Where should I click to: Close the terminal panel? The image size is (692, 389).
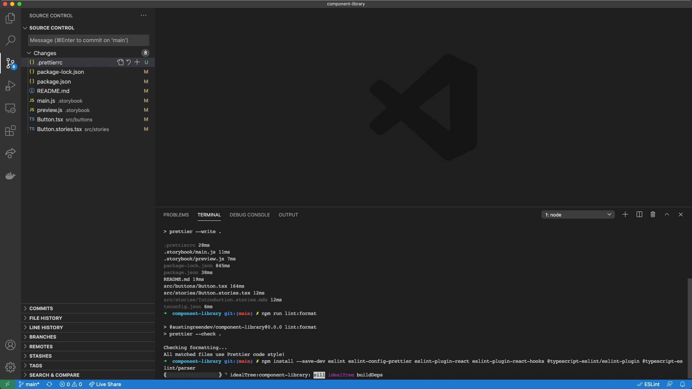pos(680,215)
